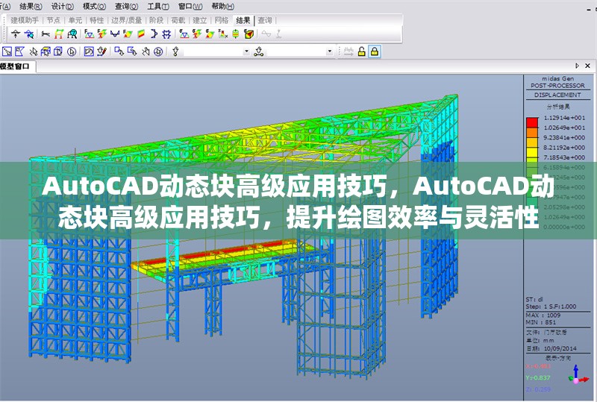Open the 窗口(W) menu

[x=190, y=7]
